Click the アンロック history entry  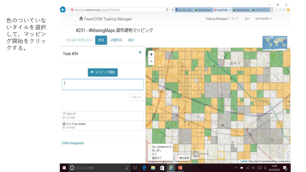103,116
